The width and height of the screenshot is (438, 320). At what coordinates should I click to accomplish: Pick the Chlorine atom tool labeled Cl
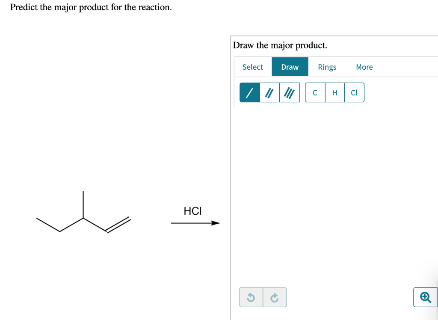354,92
